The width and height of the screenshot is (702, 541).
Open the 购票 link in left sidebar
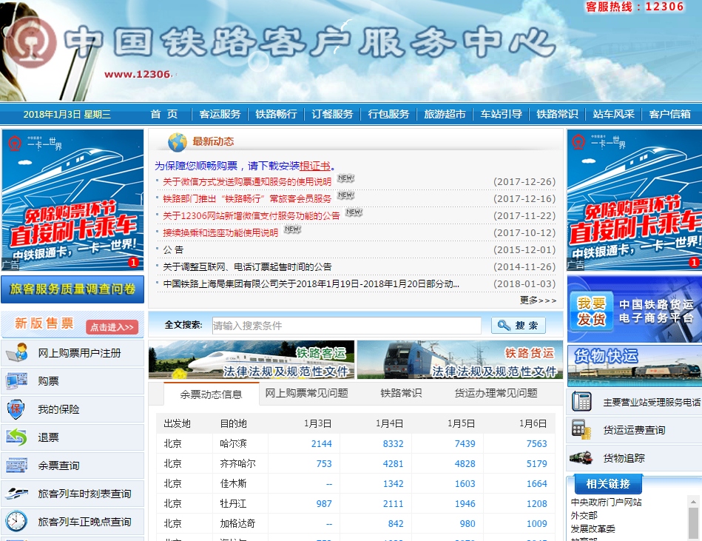48,381
